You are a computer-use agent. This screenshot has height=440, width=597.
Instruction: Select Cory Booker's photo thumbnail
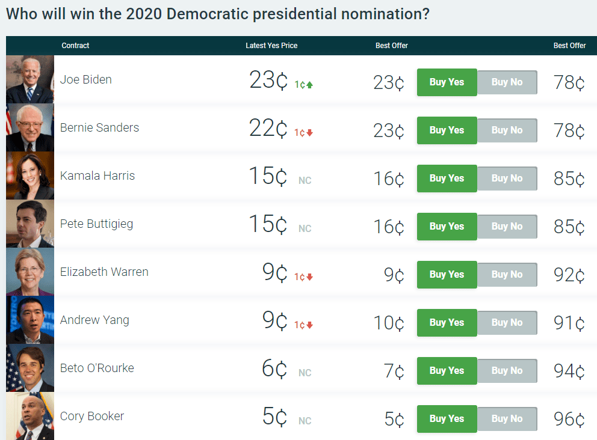click(x=30, y=416)
